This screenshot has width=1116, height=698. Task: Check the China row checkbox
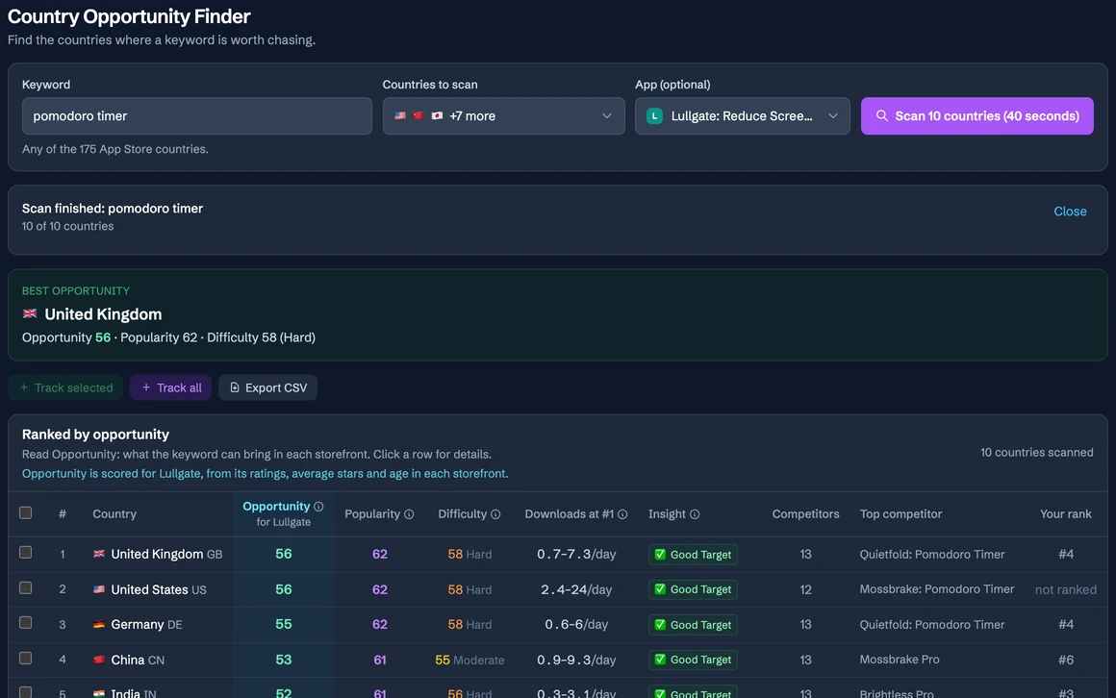26,659
